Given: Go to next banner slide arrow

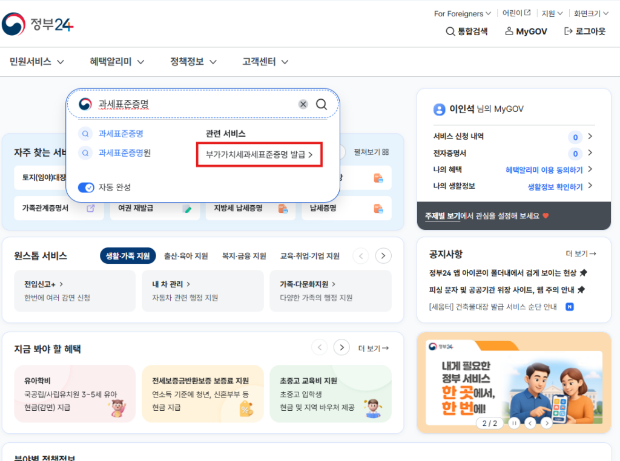Looking at the screenshot, I should (546, 423).
